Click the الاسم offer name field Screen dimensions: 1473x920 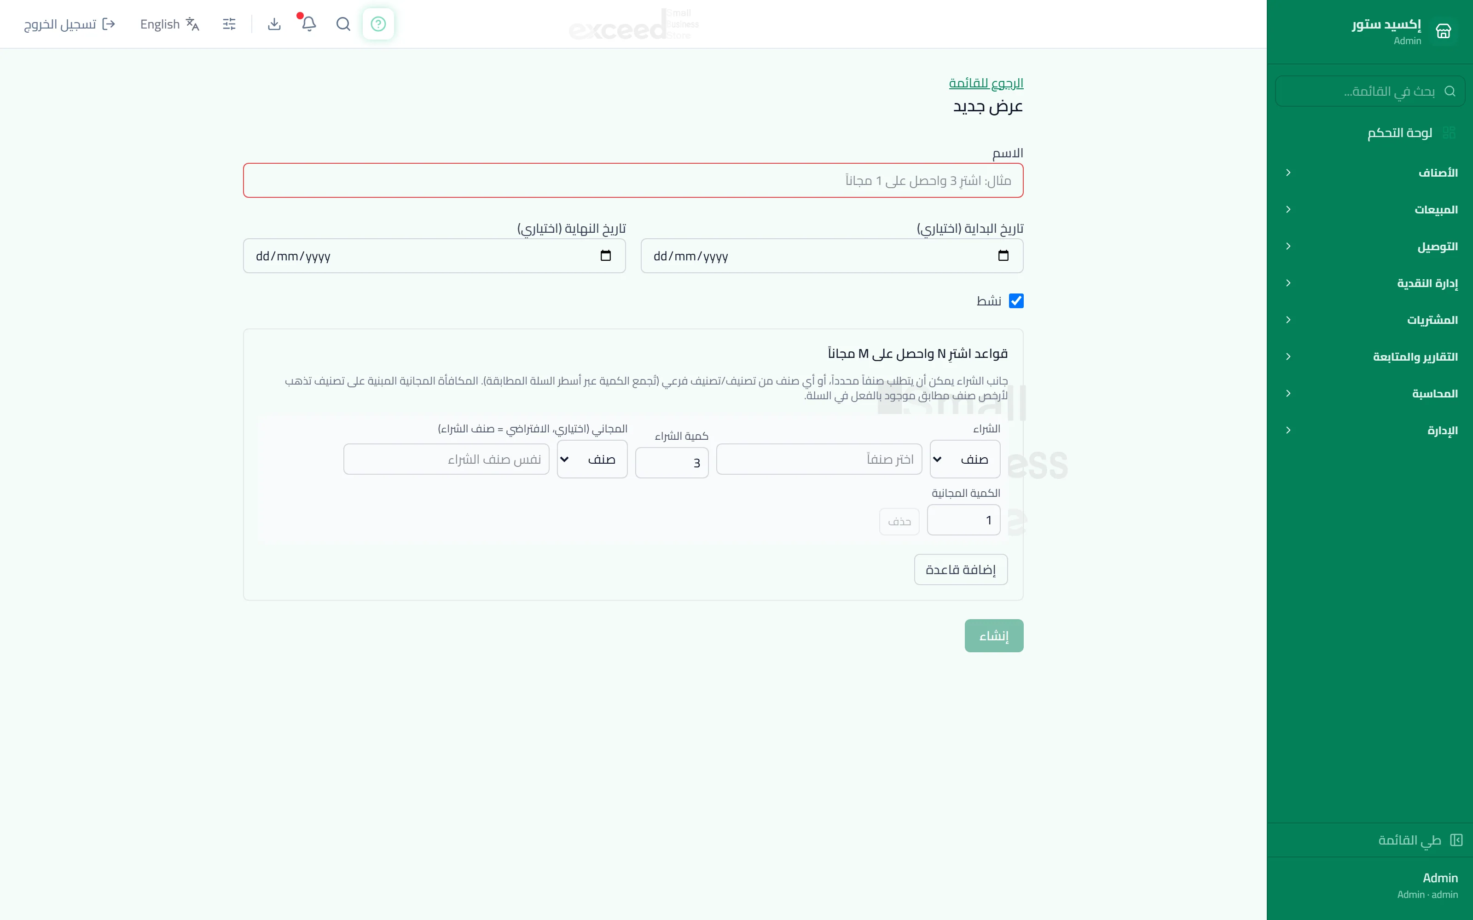[633, 180]
